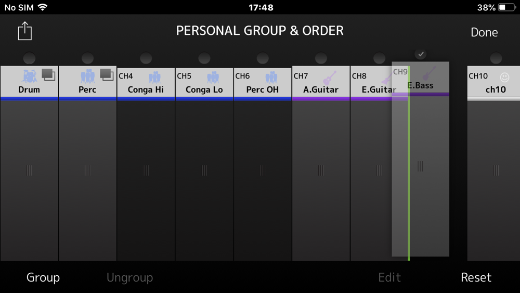This screenshot has height=293, width=520.
Task: Tap the share/export icon
Action: click(25, 31)
